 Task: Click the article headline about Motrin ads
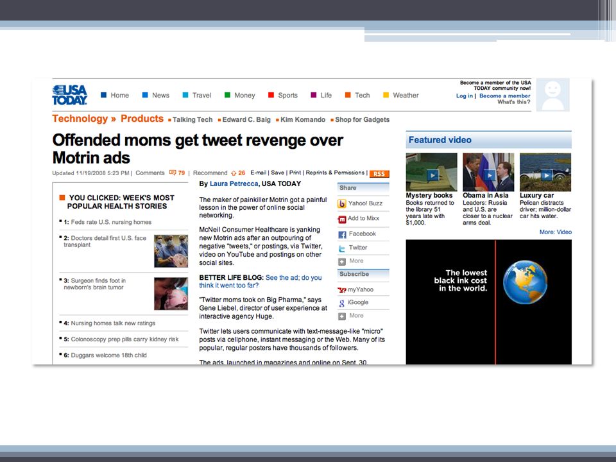(x=198, y=149)
